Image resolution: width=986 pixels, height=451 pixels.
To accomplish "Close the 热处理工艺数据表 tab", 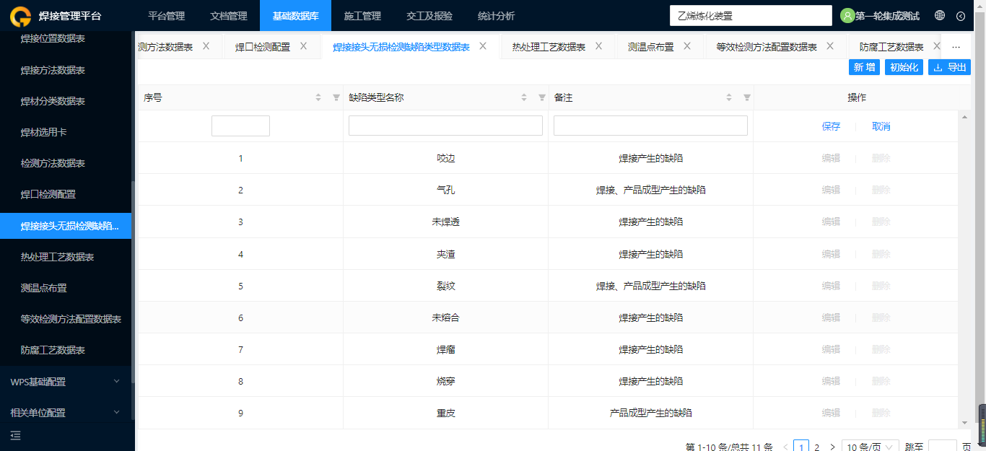I will [x=599, y=46].
